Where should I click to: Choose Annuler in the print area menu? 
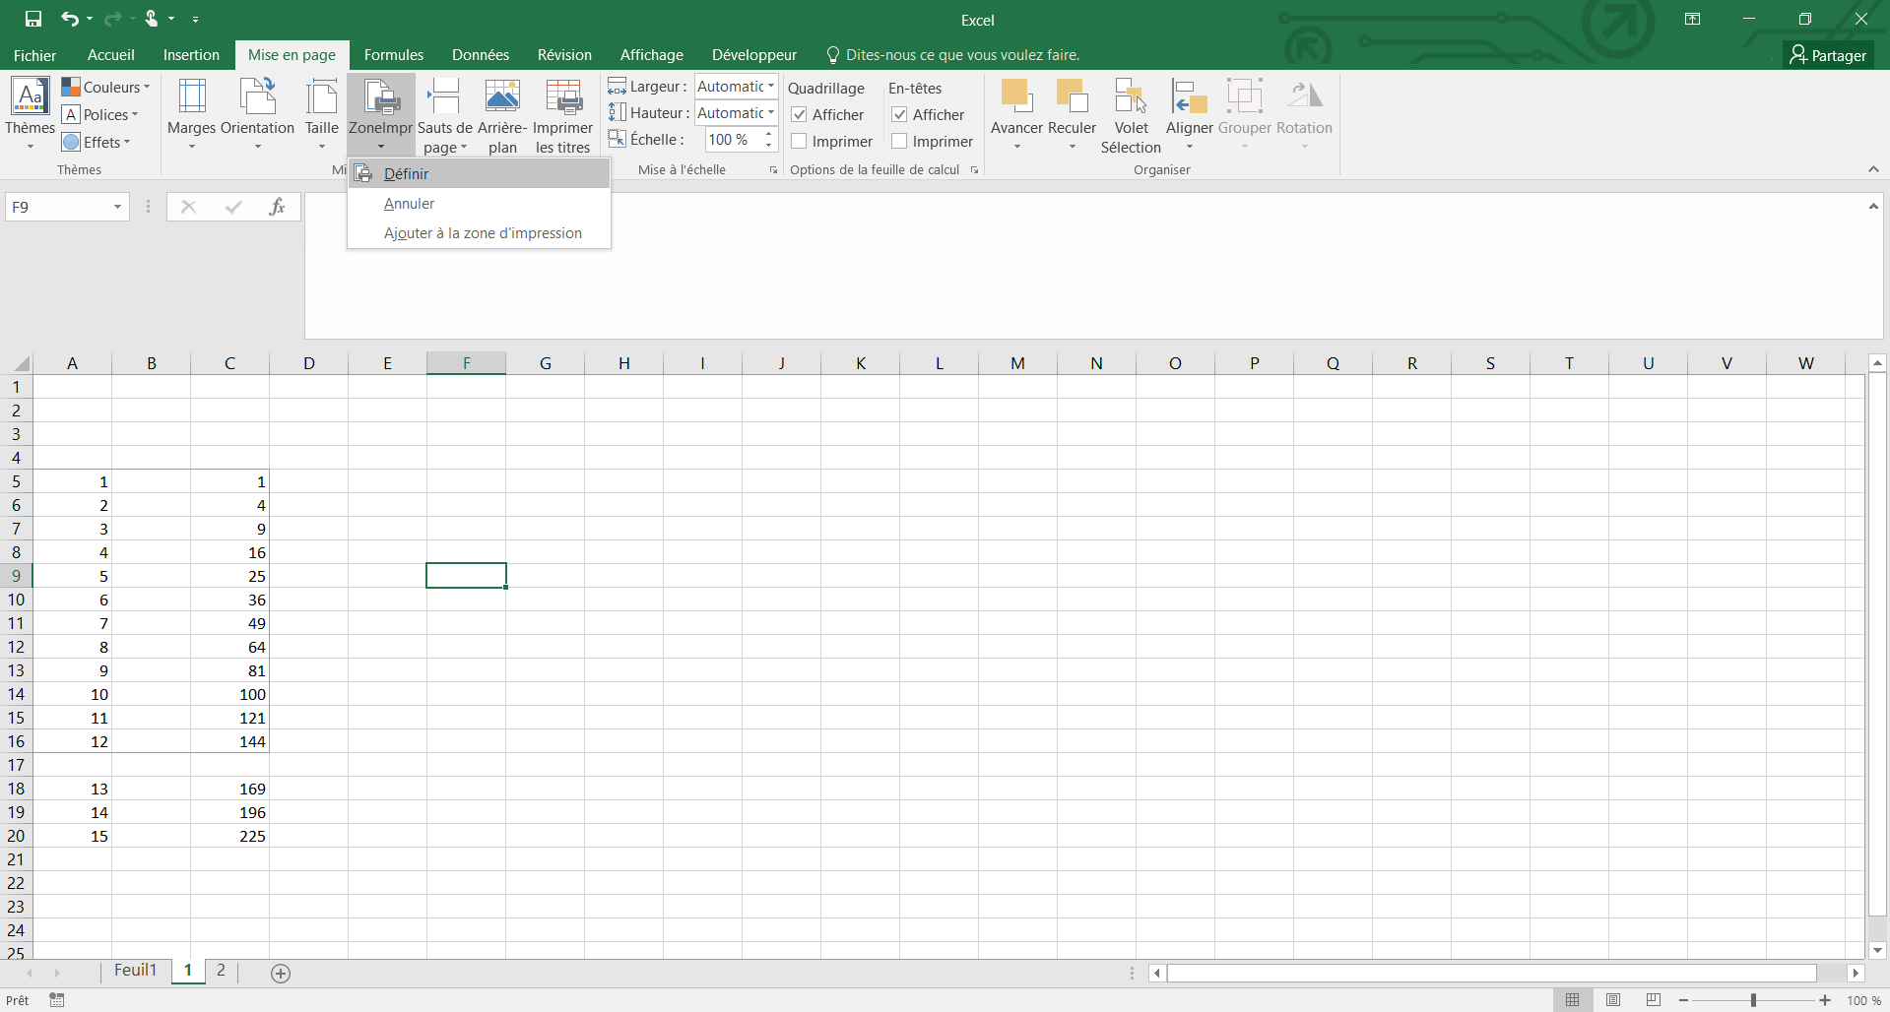pos(480,204)
